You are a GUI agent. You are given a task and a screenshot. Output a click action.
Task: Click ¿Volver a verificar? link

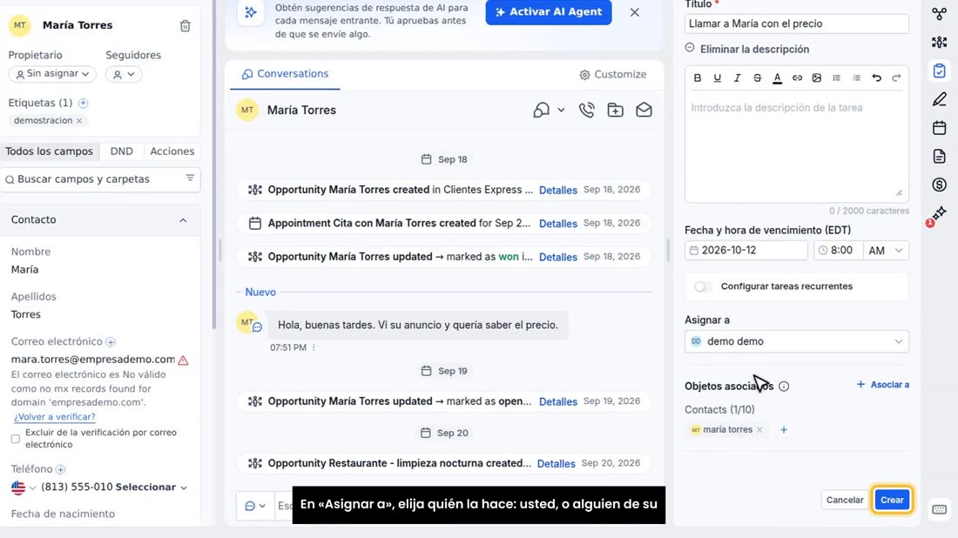(x=55, y=417)
